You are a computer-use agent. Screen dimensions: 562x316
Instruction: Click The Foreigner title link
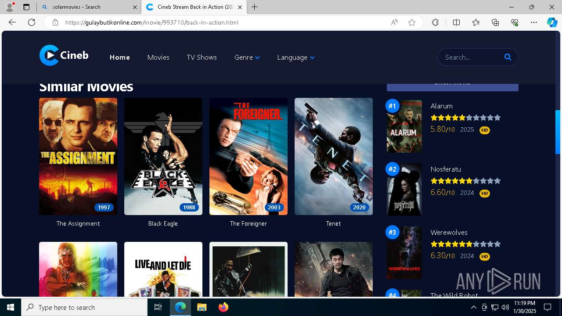click(249, 223)
